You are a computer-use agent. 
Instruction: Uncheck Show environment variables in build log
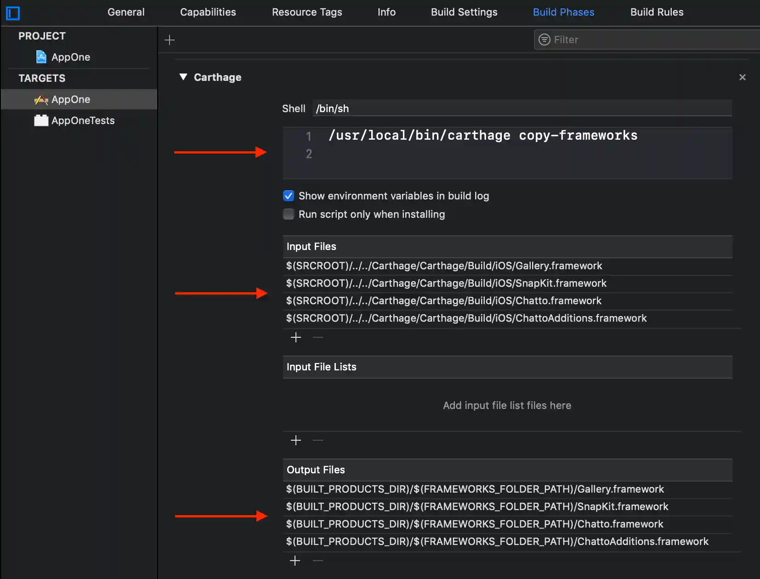(x=289, y=196)
